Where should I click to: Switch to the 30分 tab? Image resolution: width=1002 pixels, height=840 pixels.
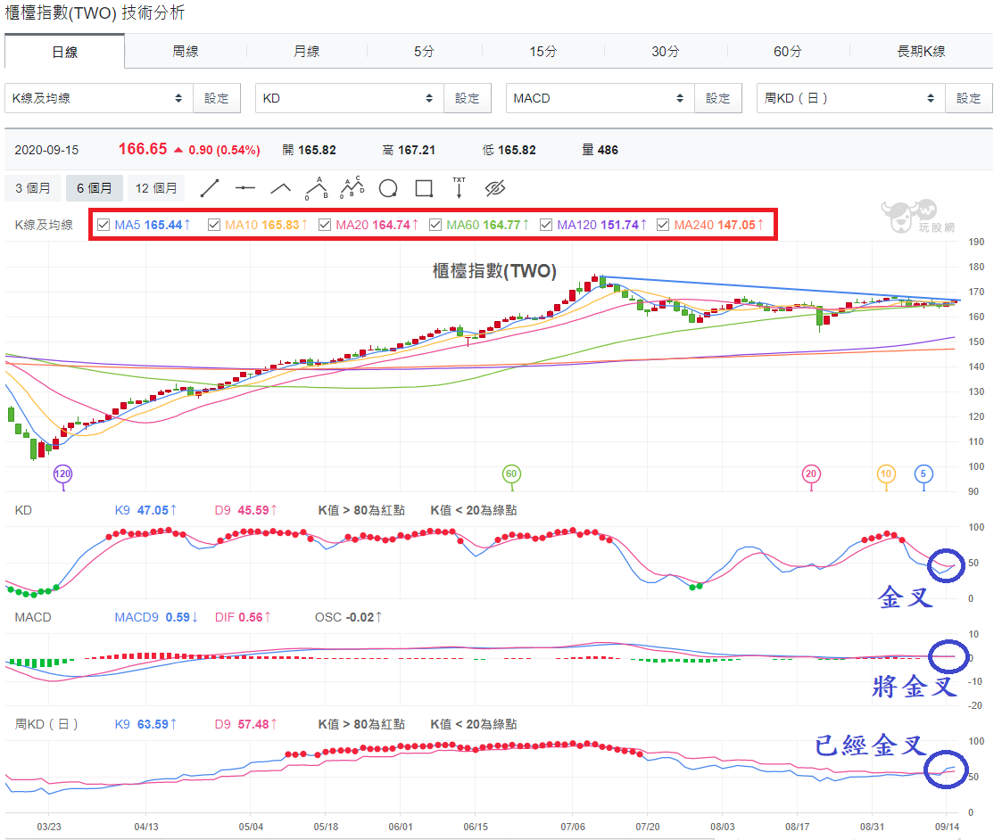(x=666, y=51)
